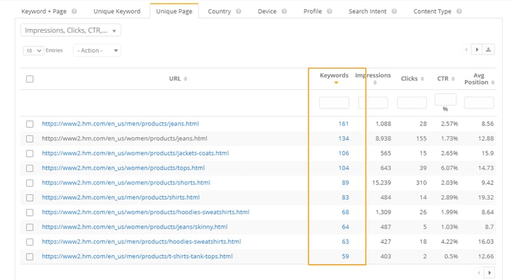The width and height of the screenshot is (512, 280).
Task: Sort by URL column sort icon
Action: (185, 79)
